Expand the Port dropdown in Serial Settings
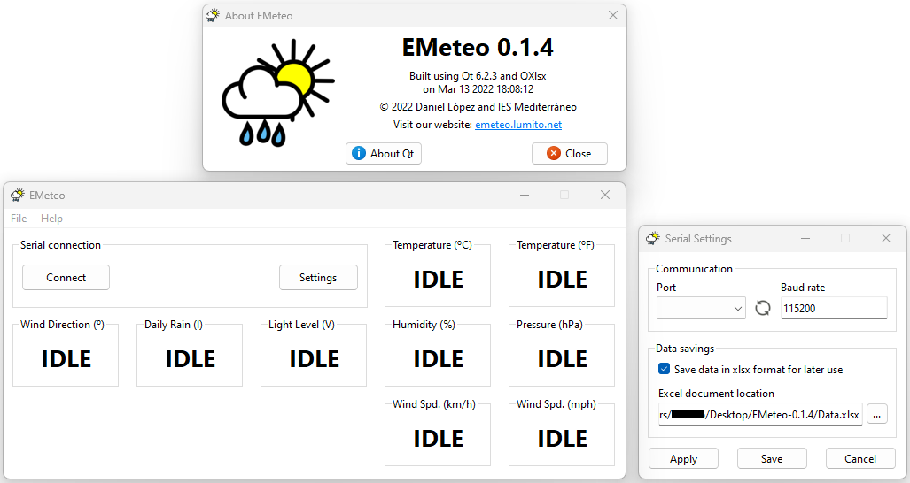Image resolution: width=910 pixels, height=483 pixels. point(701,308)
